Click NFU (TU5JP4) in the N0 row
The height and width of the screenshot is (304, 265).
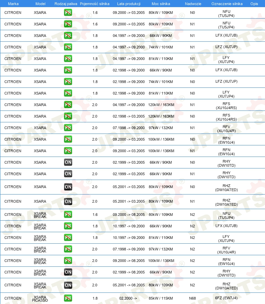(226, 14)
